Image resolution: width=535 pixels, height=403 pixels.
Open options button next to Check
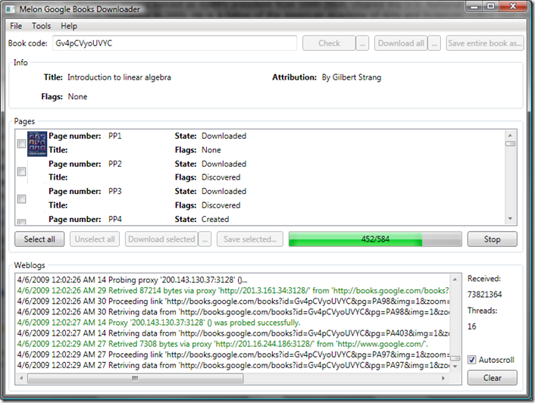[x=362, y=43]
